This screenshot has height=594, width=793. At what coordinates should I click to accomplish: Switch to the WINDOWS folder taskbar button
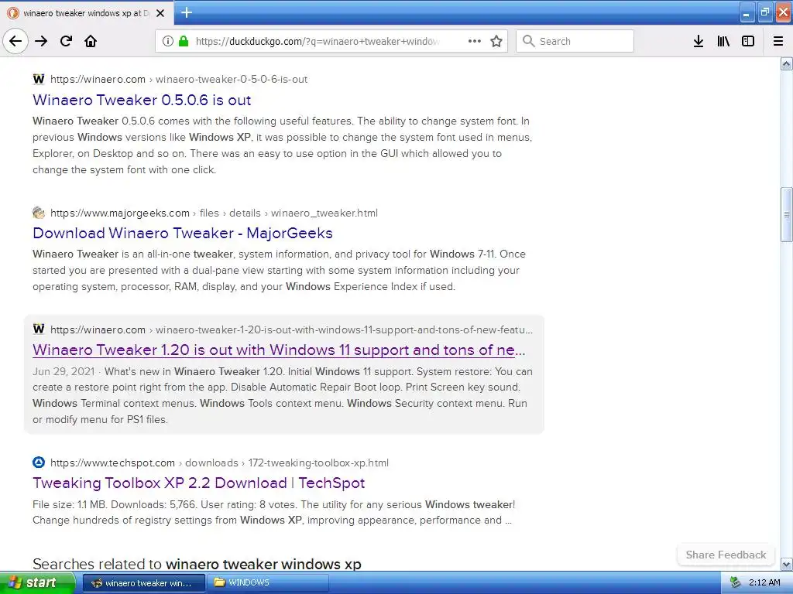click(268, 583)
